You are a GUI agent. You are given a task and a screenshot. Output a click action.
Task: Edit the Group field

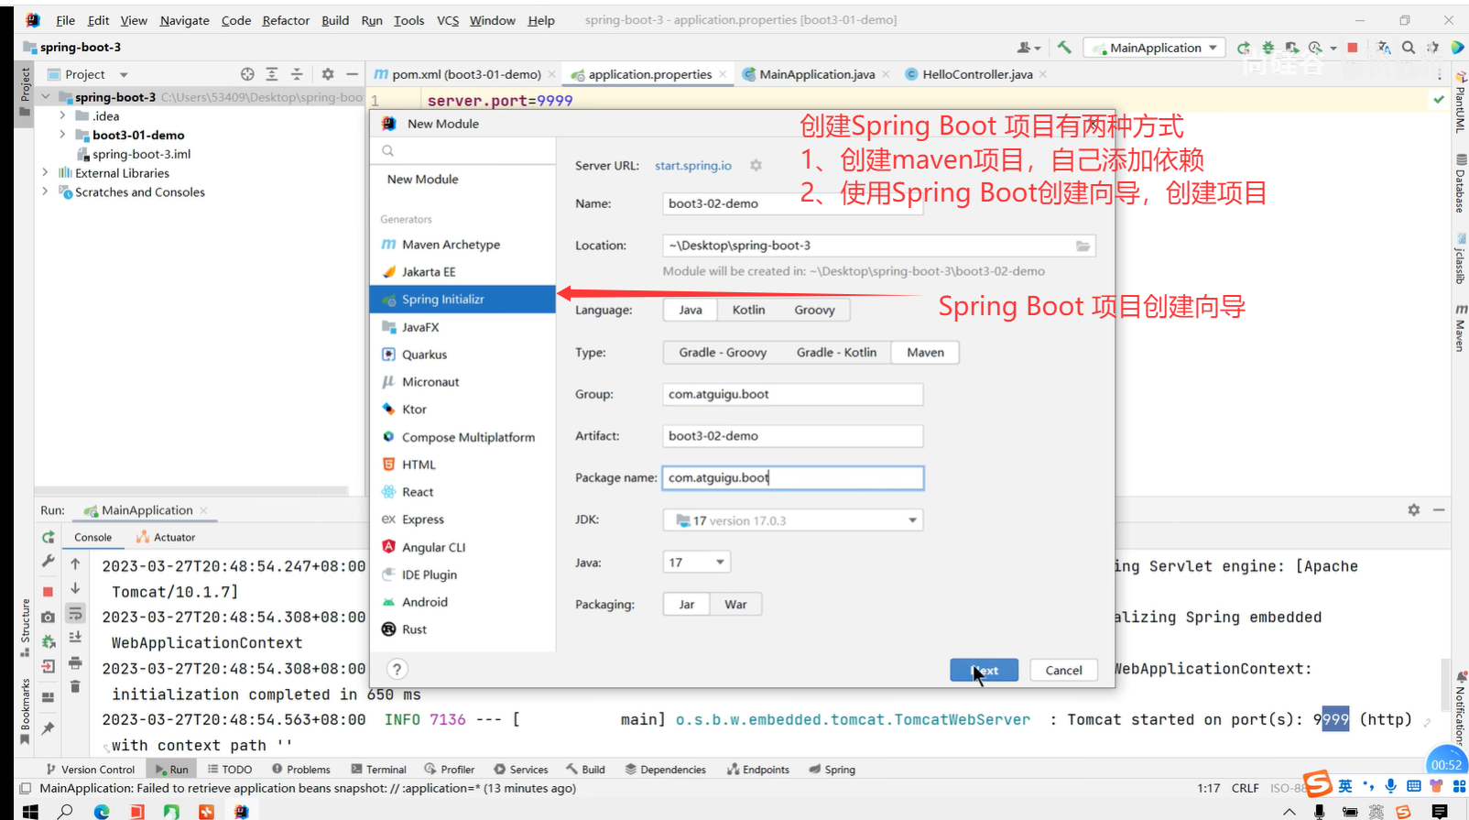[793, 394]
